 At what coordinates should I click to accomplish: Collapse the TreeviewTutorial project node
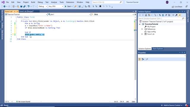(140, 24)
